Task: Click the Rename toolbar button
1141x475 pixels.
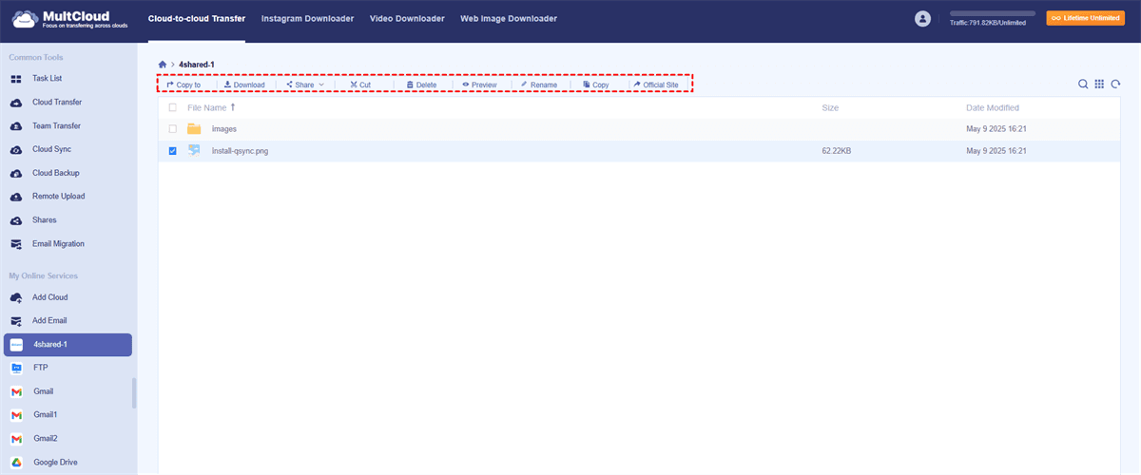Action: pos(539,85)
